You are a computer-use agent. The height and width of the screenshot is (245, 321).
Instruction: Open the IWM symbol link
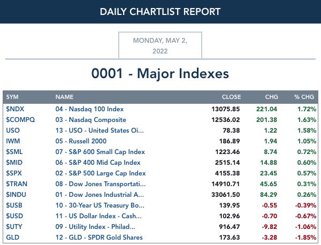(x=13, y=141)
